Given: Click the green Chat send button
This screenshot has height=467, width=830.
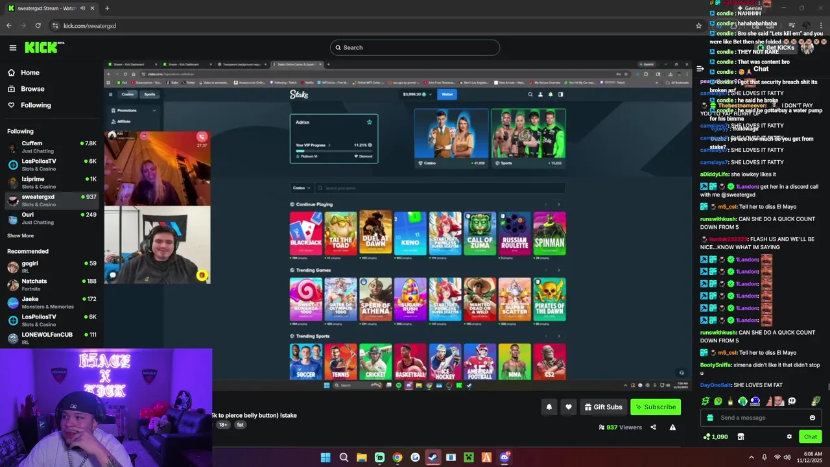Looking at the screenshot, I should tap(810, 437).
